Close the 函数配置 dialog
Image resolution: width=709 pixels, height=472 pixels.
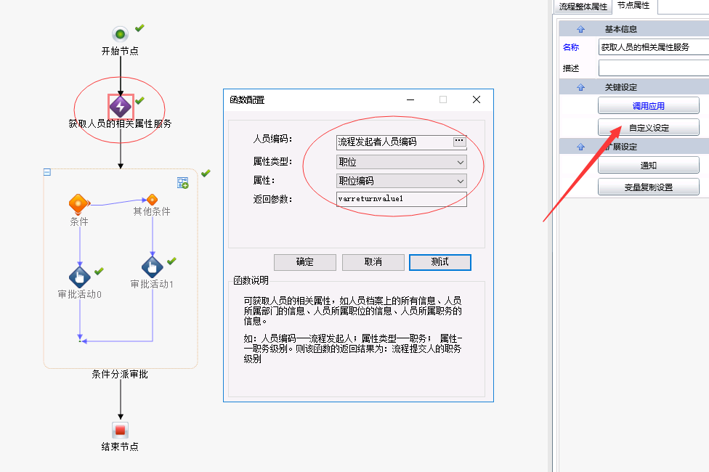pos(477,99)
